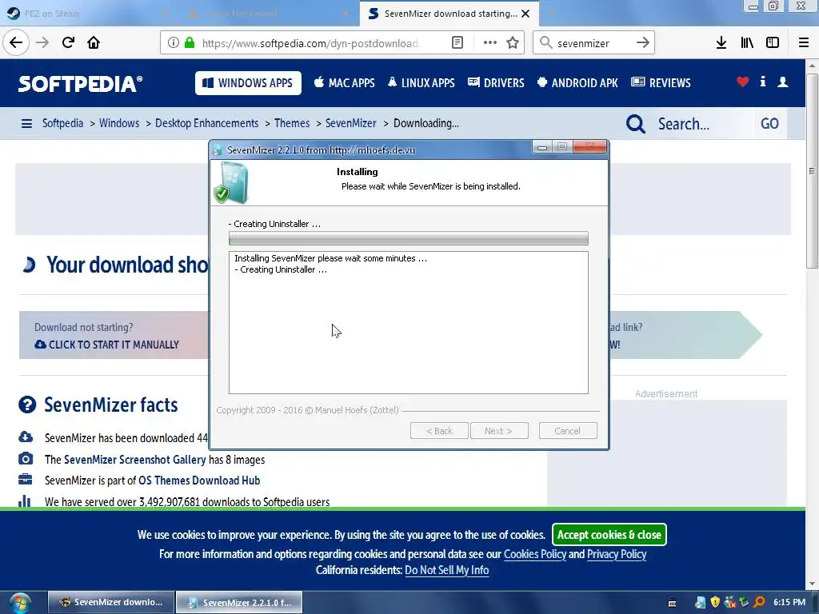Viewport: 819px width, 614px height.
Task: Close the SevenMizer download tab
Action: click(x=525, y=14)
